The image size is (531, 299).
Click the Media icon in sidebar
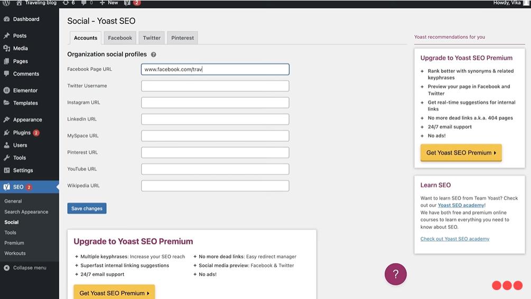click(x=7, y=49)
